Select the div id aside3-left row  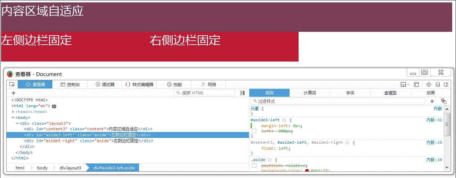click(x=128, y=135)
